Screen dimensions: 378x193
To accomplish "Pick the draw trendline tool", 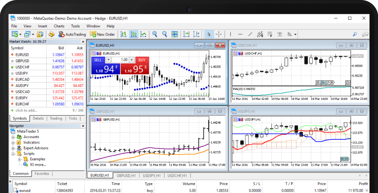I will [x=251, y=34].
